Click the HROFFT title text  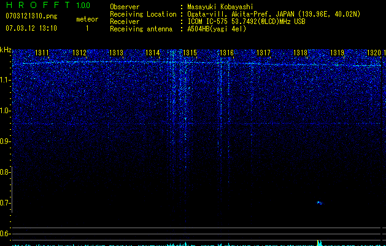coord(38,5)
